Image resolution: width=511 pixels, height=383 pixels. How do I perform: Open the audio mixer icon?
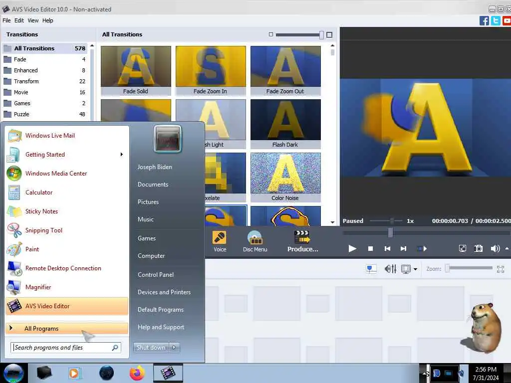[390, 269]
